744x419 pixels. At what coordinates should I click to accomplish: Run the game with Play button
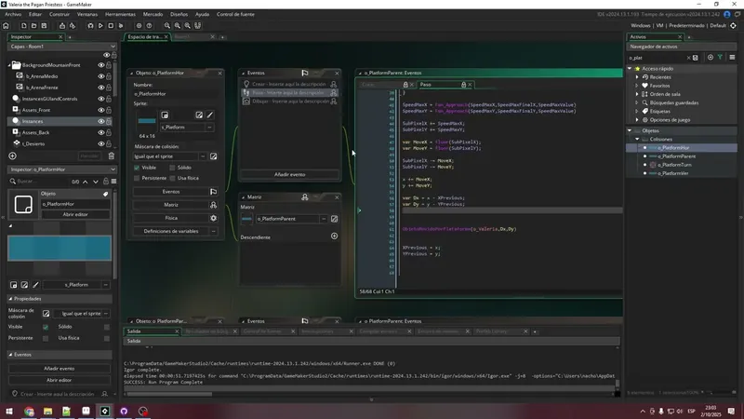pos(100,26)
